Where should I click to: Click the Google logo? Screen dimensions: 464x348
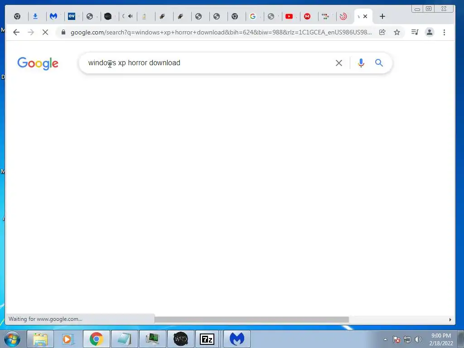coord(38,63)
